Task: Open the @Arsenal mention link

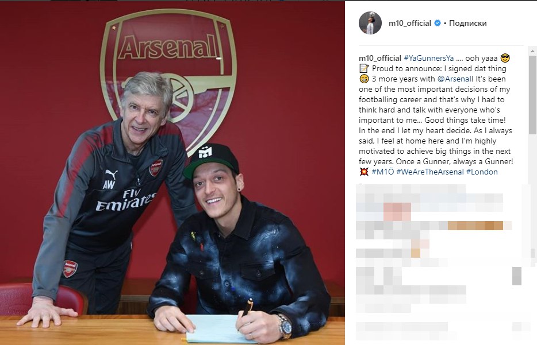Action: 454,79
